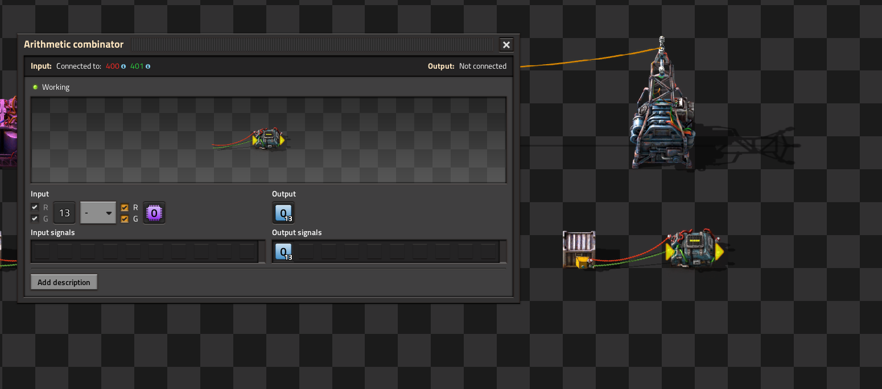882x389 pixels.
Task: Toggle the orange green-wire checkbox for second operand
Action: pyautogui.click(x=125, y=219)
